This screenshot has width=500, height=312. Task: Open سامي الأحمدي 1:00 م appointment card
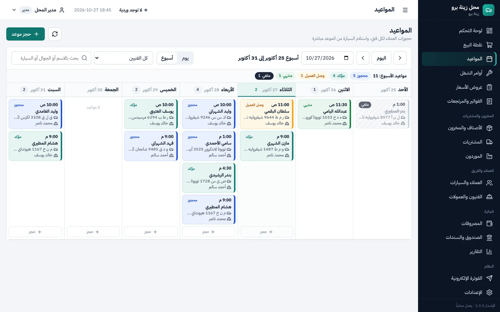[209, 146]
